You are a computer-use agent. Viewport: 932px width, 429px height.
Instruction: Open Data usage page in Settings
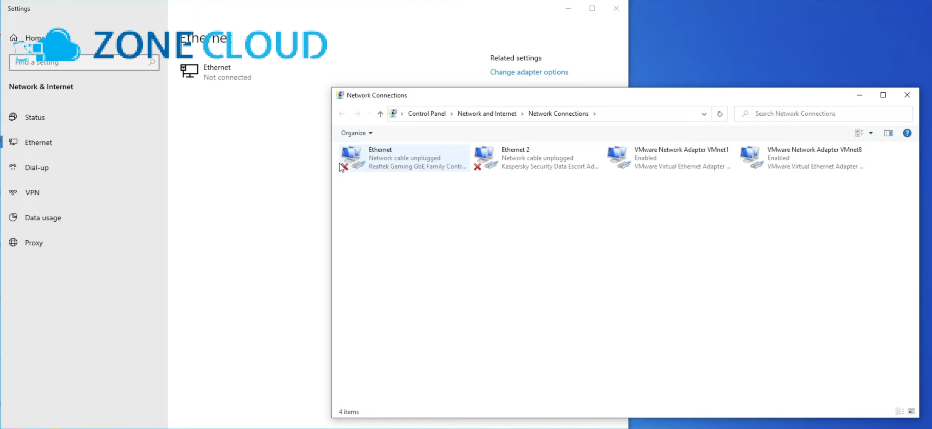coord(84,218)
